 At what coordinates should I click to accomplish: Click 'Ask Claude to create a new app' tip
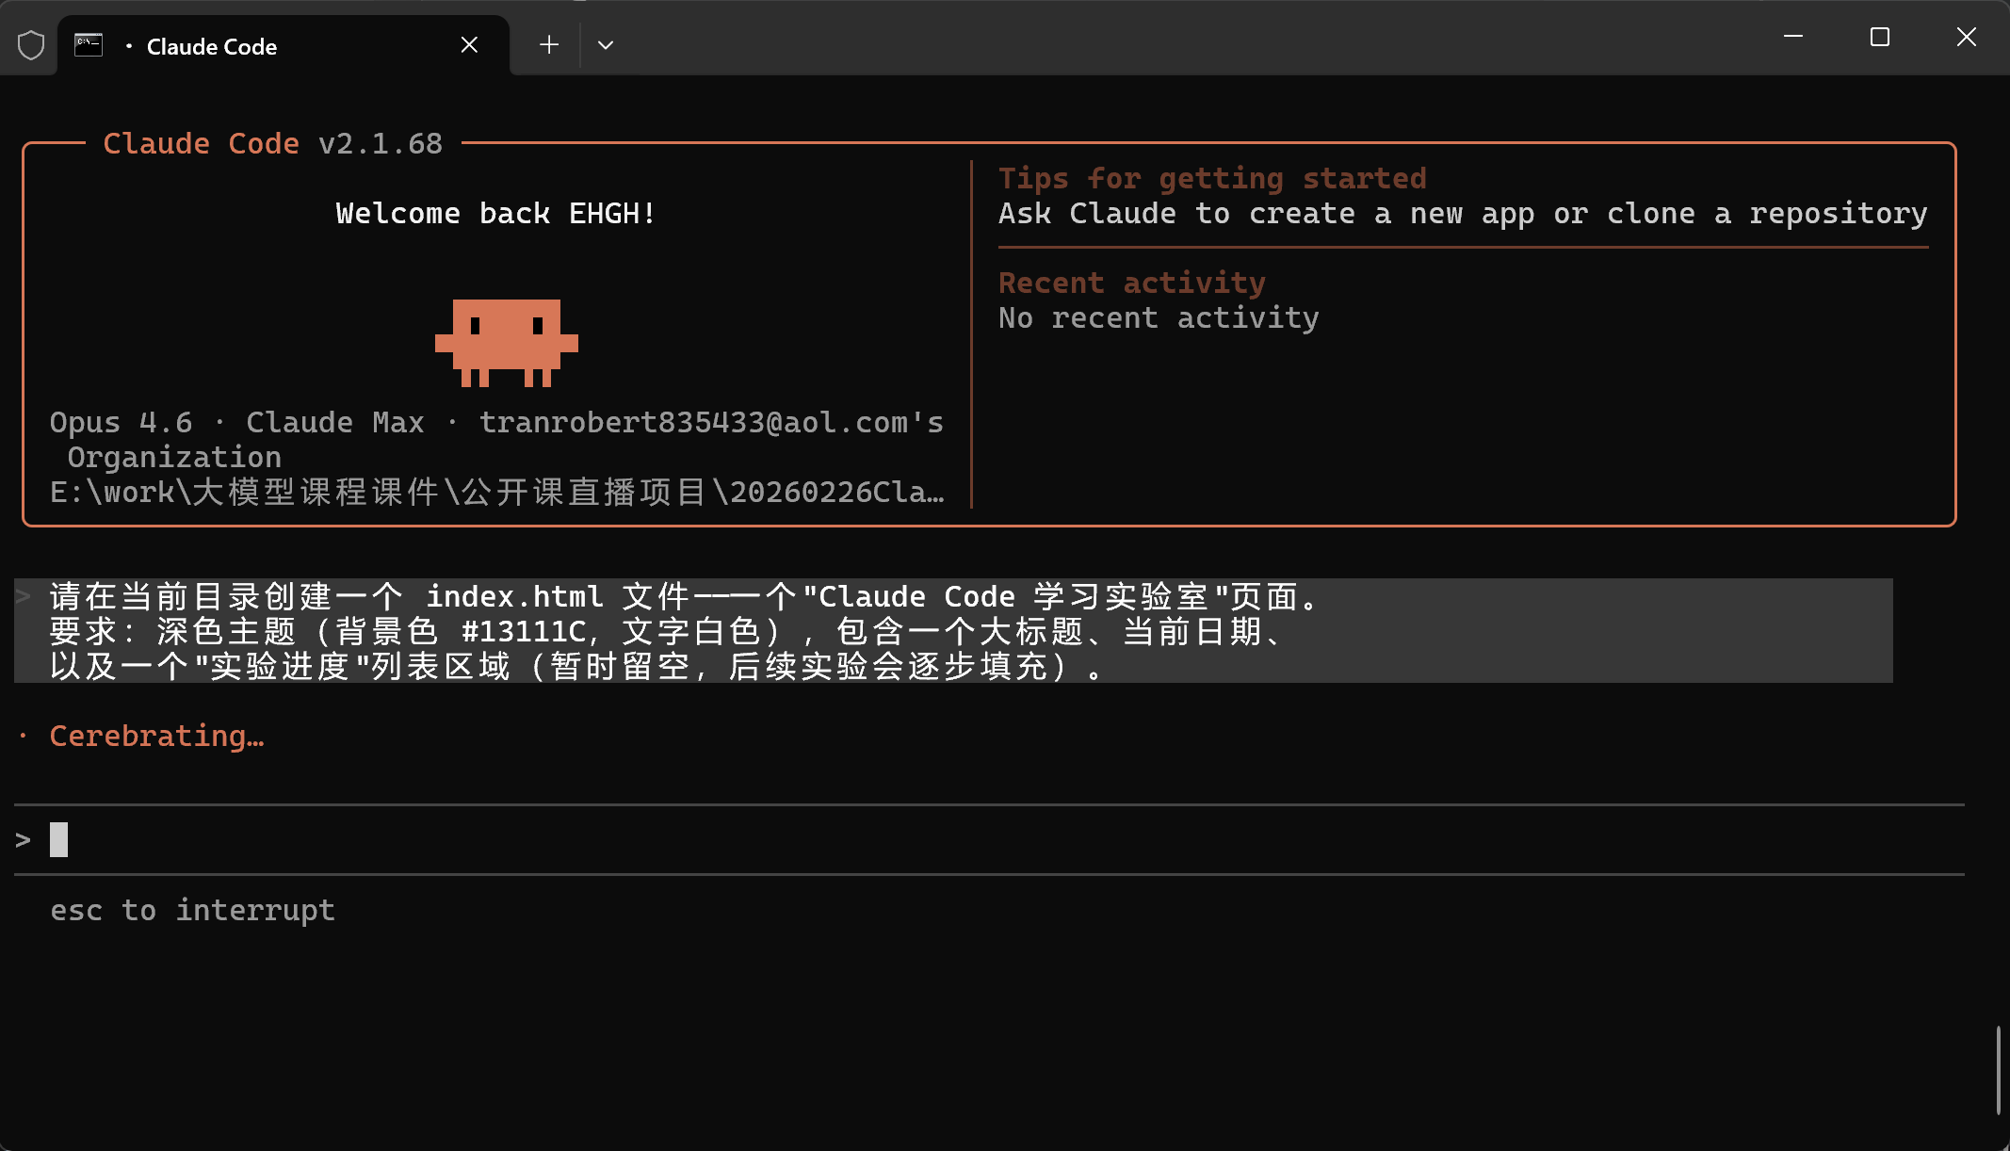click(x=1463, y=214)
